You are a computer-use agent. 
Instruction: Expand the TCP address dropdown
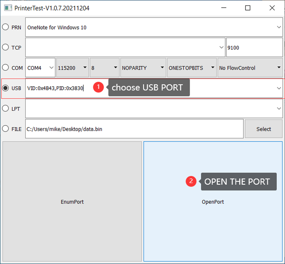[x=125, y=48]
